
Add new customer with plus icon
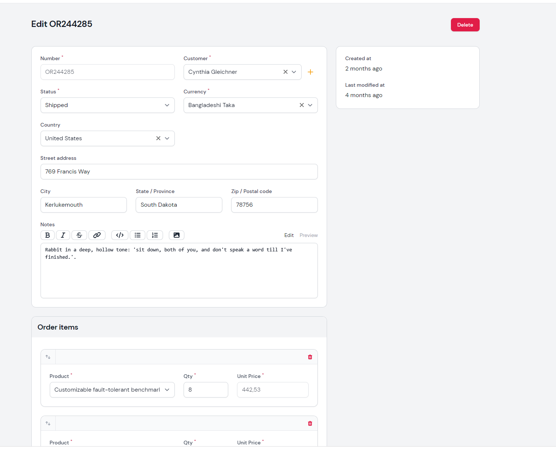(310, 72)
